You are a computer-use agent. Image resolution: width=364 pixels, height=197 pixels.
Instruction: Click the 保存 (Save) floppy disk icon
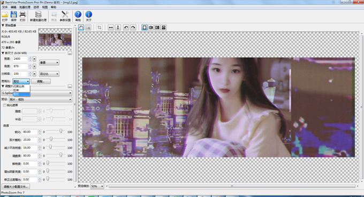[14, 14]
